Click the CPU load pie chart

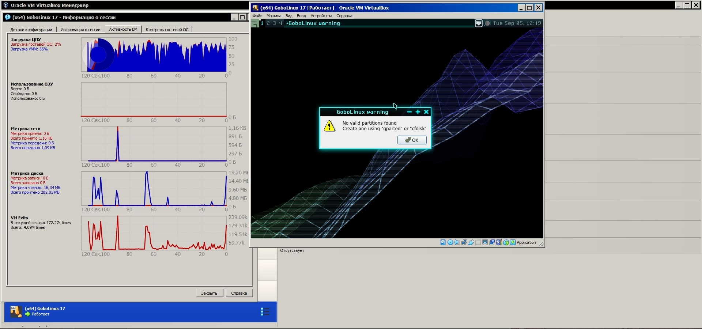pyautogui.click(x=98, y=54)
